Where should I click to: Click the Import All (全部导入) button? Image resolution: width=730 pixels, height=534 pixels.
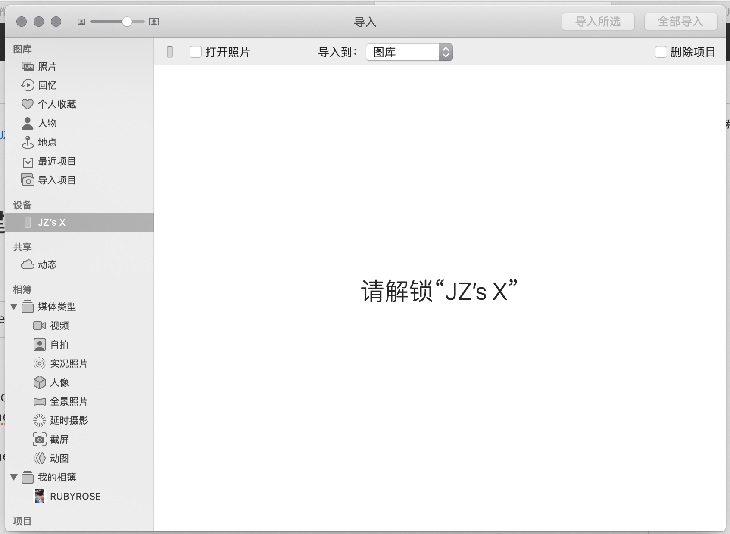click(x=680, y=22)
